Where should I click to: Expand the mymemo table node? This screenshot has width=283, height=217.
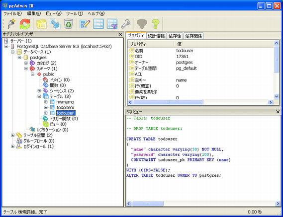[x=46, y=102]
